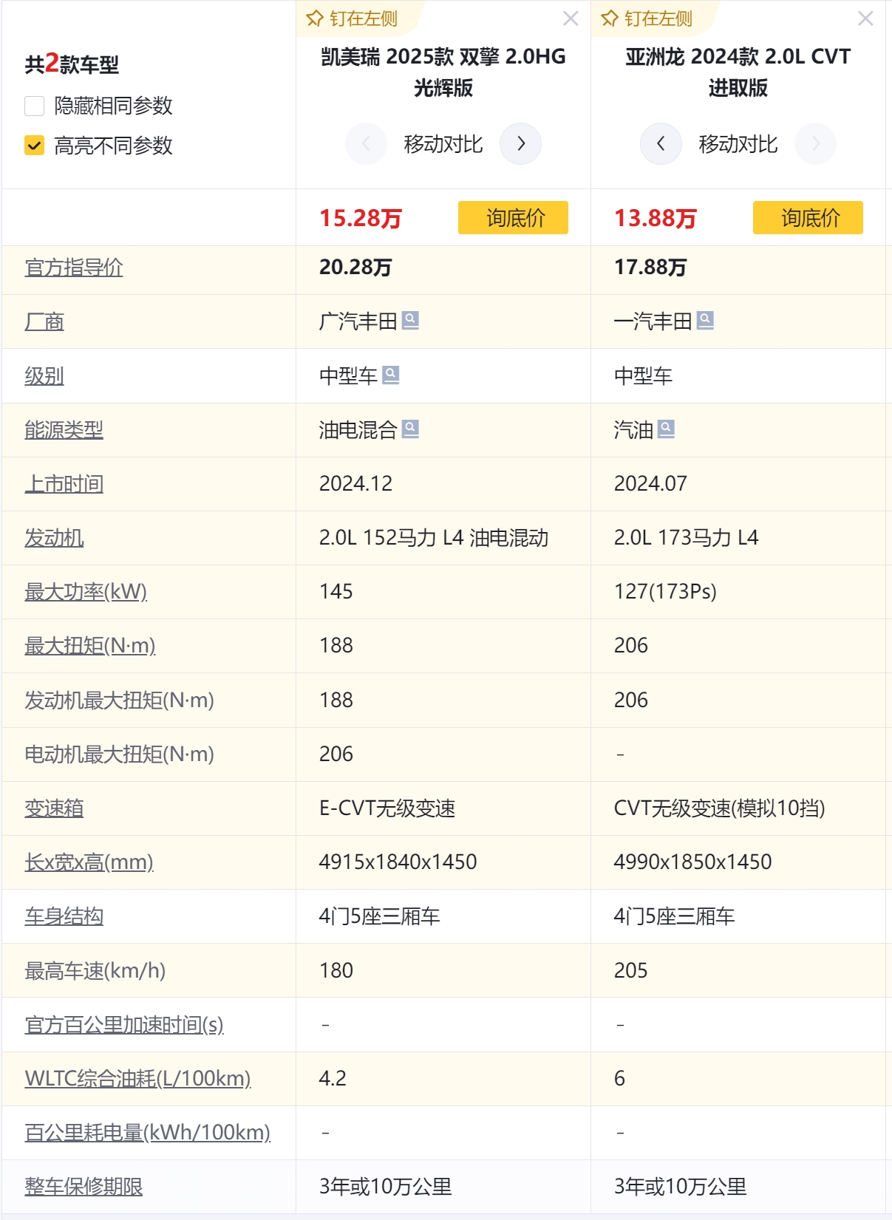Open the 车身结构 parameter link

pos(64,916)
